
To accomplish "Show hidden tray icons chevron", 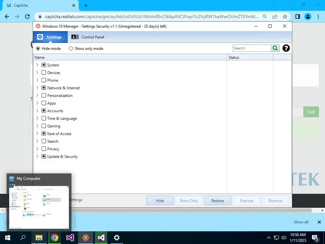I will pyautogui.click(x=269, y=238).
